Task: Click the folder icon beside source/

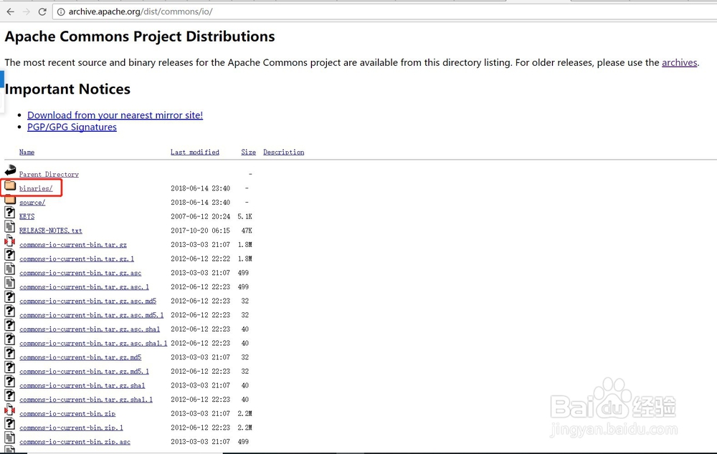Action: 10,200
